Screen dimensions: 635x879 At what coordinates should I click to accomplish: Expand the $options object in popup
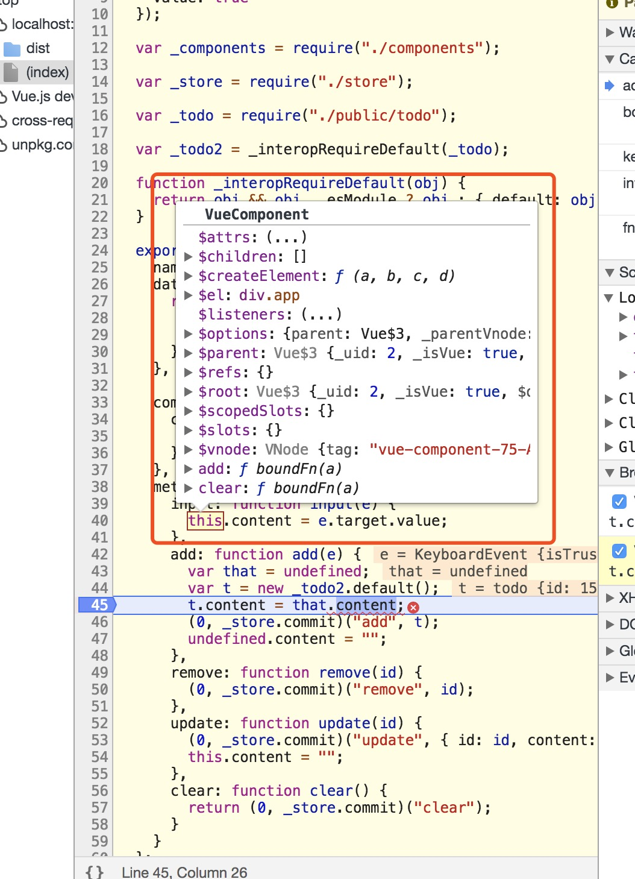click(x=188, y=334)
